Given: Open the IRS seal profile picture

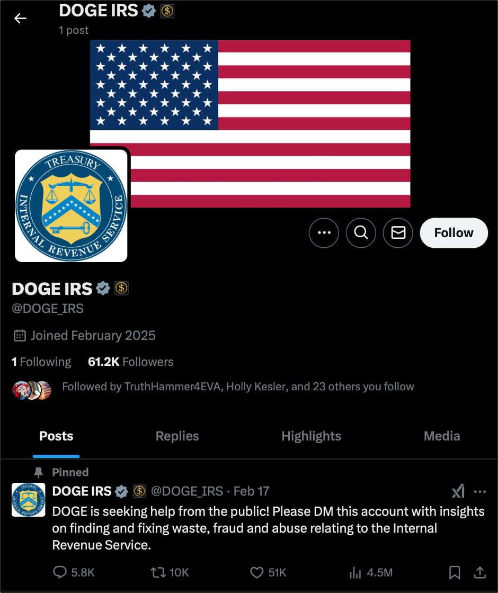Looking at the screenshot, I should (71, 206).
